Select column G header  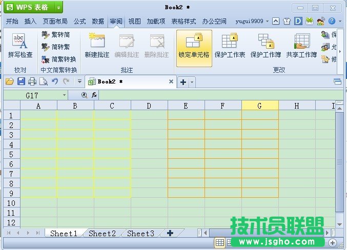[260, 106]
